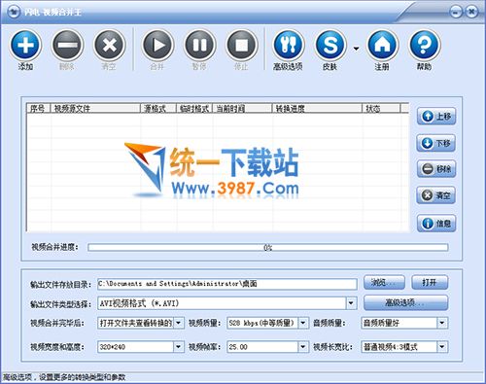This screenshot has height=384, width=486.
Task: Expand the 视频长宽比 4:3 aspect dropdown
Action: tap(442, 347)
